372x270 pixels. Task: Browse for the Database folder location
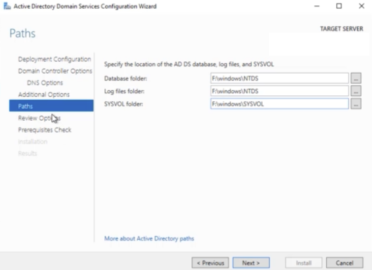click(356, 79)
